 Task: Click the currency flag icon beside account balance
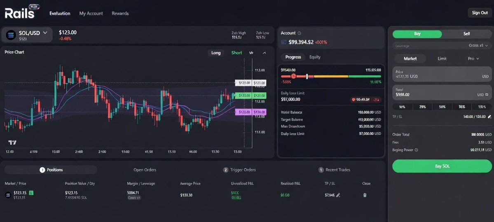pyautogui.click(x=283, y=42)
